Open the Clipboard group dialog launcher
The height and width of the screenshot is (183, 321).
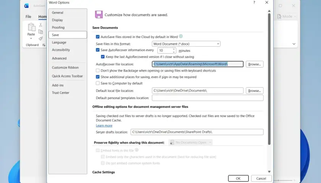point(44,45)
